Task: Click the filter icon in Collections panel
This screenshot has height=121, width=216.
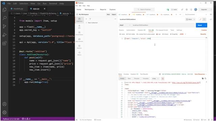Action: (90, 19)
